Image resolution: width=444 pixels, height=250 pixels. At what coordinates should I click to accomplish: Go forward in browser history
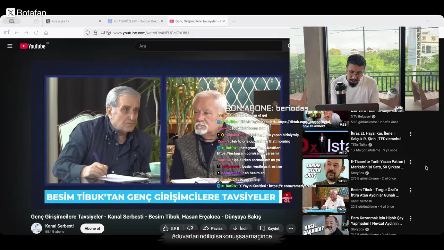coord(26,33)
